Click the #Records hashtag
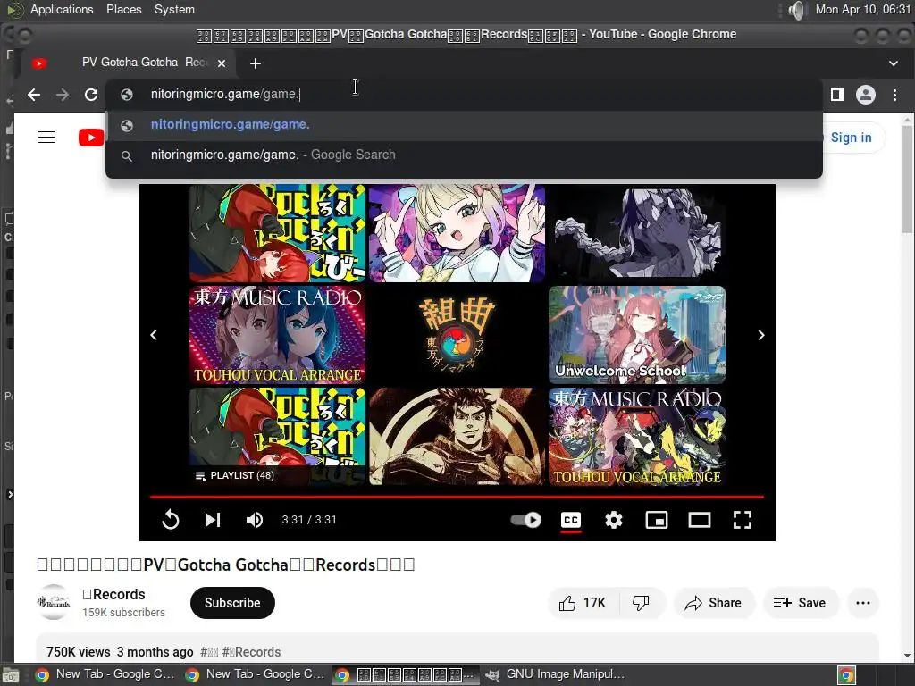This screenshot has width=915, height=686. [x=251, y=651]
